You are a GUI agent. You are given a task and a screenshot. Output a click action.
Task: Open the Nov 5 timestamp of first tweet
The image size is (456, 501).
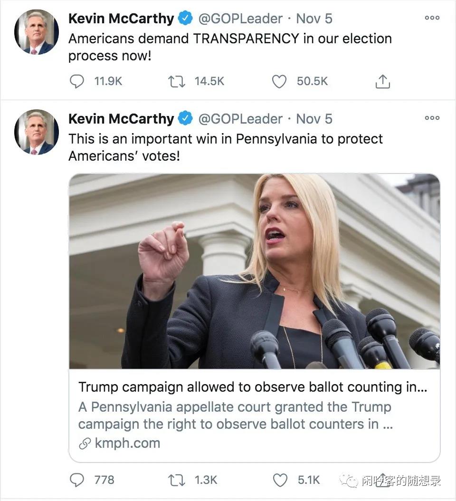tap(314, 19)
